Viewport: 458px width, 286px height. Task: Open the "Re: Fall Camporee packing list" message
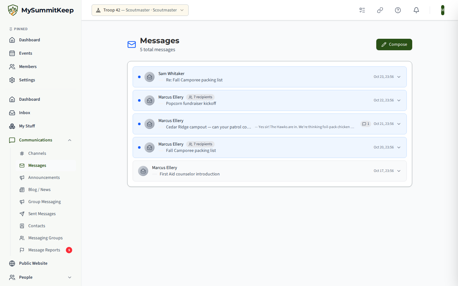pos(270,77)
